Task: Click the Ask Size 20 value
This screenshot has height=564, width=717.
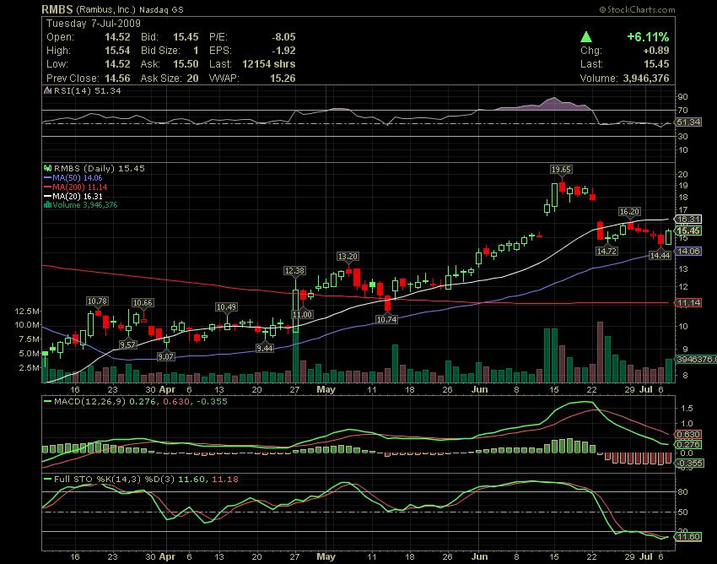Action: click(192, 79)
